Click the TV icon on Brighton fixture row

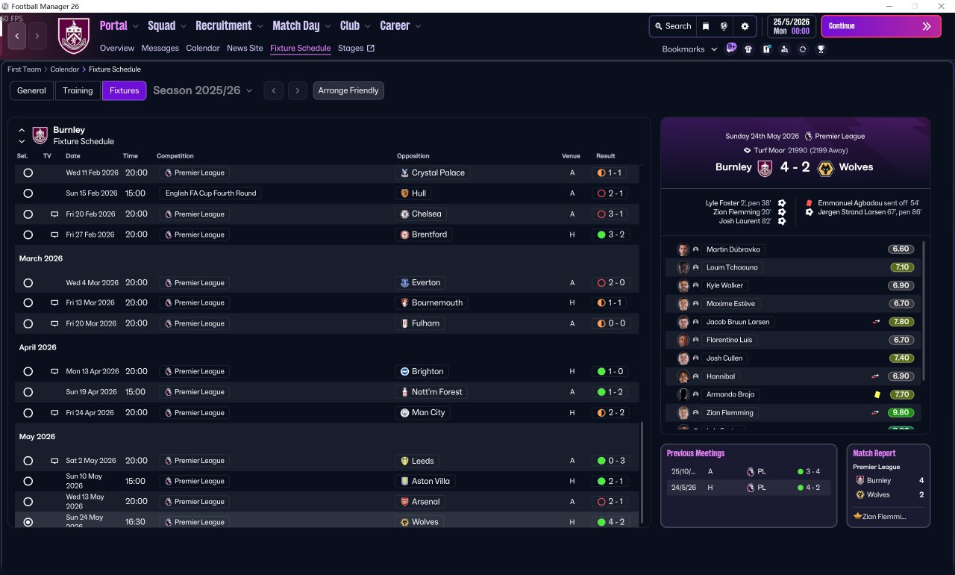pos(54,371)
